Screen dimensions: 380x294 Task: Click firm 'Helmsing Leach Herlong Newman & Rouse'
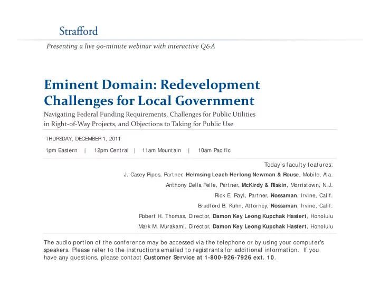[x=242, y=175]
